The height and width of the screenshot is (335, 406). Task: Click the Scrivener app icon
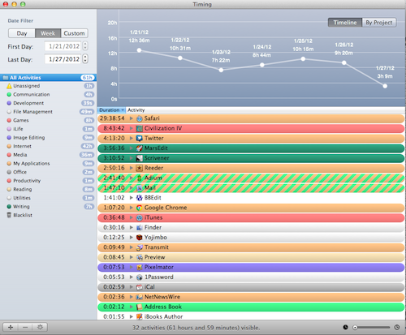point(140,158)
